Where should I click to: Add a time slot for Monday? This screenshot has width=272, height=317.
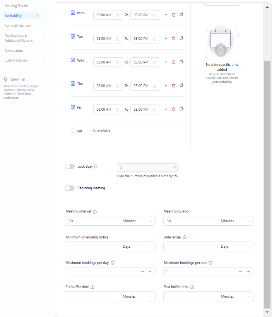pos(166,15)
